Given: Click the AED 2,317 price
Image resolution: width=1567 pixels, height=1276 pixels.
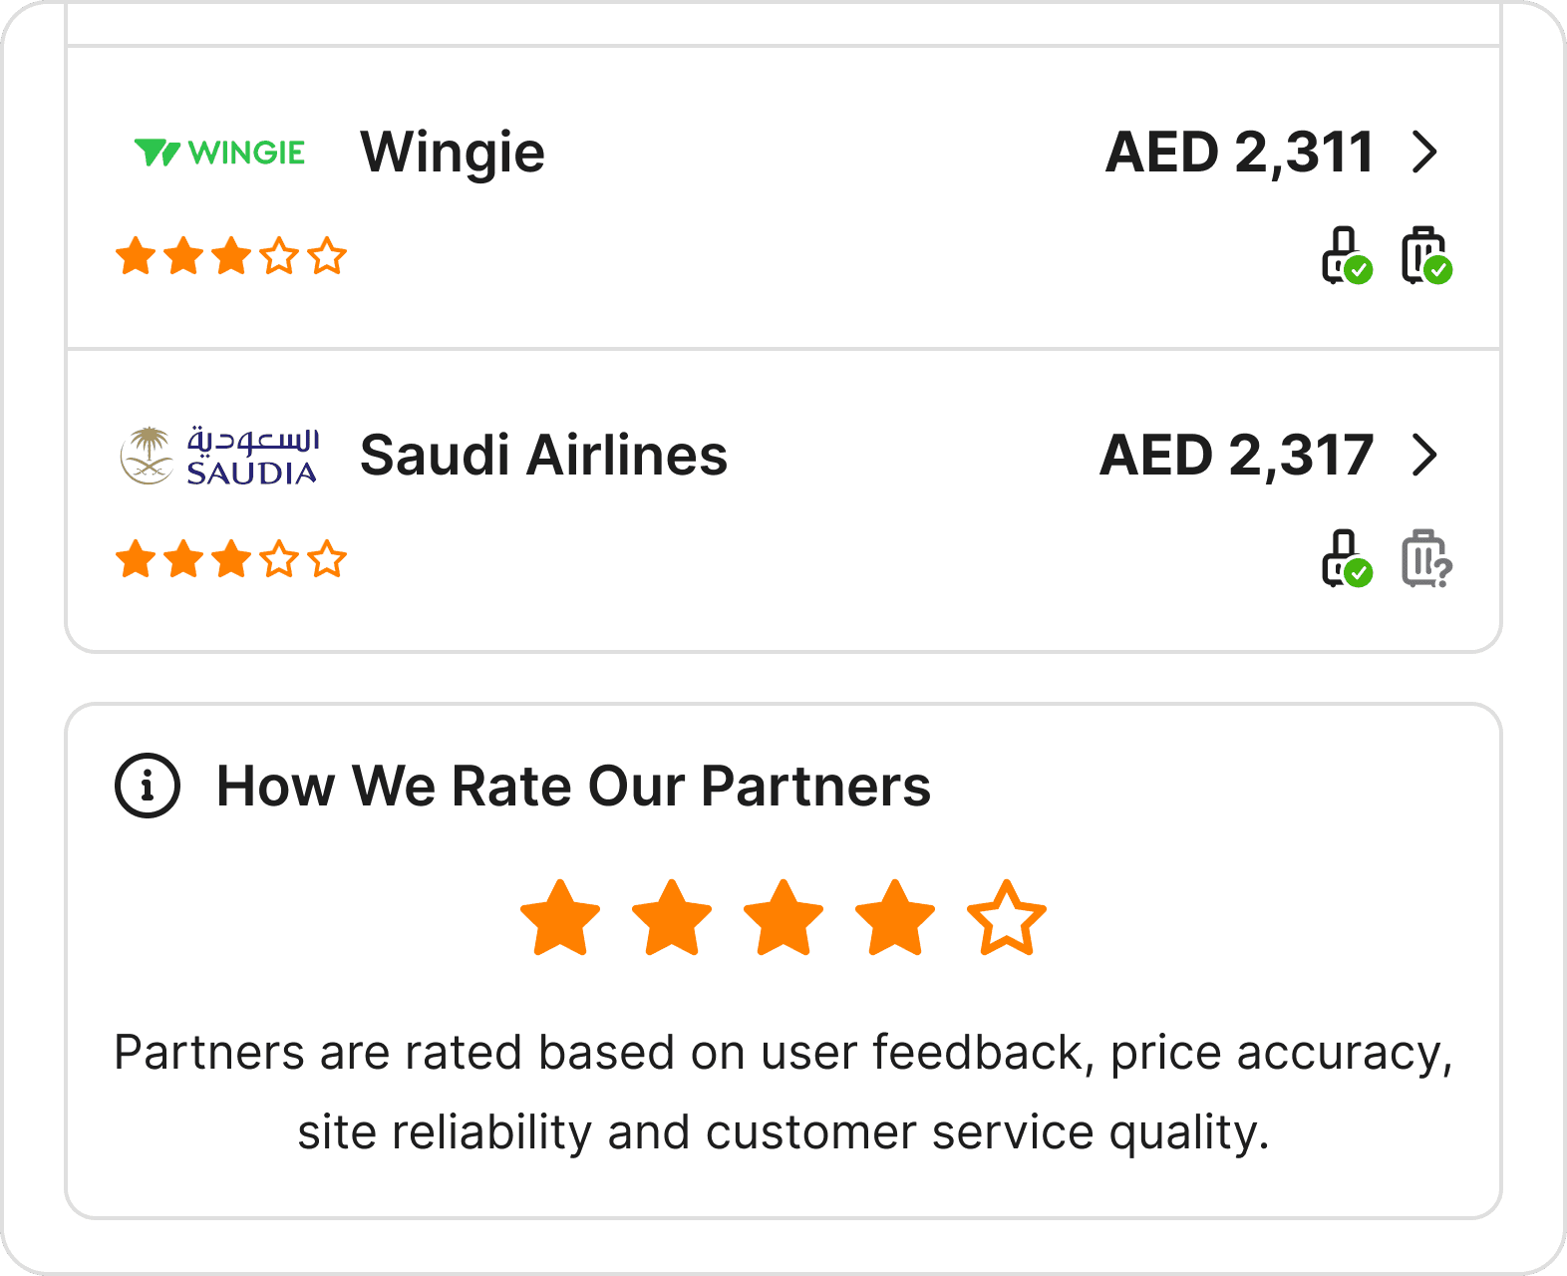Looking at the screenshot, I should pyautogui.click(x=1237, y=456).
